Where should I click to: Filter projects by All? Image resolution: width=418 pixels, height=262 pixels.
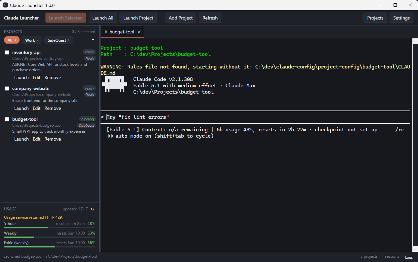[x=12, y=40]
